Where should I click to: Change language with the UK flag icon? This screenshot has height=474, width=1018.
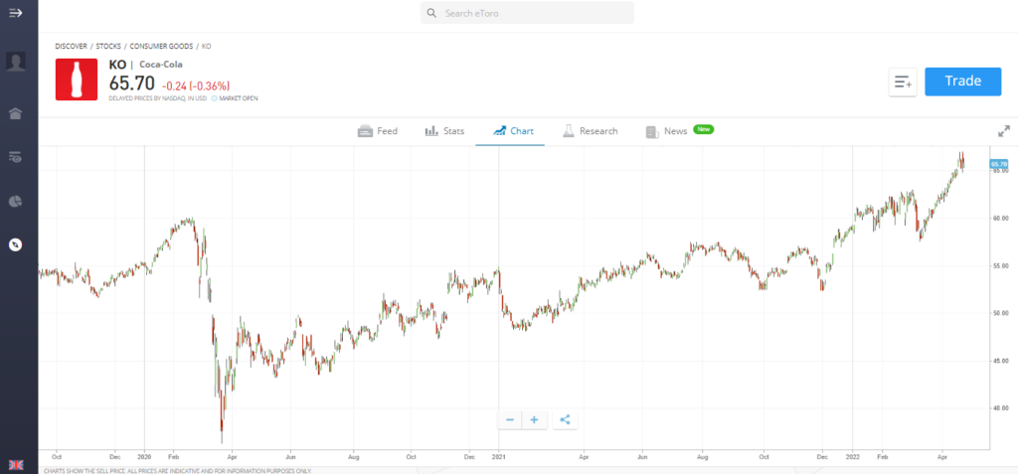[16, 465]
